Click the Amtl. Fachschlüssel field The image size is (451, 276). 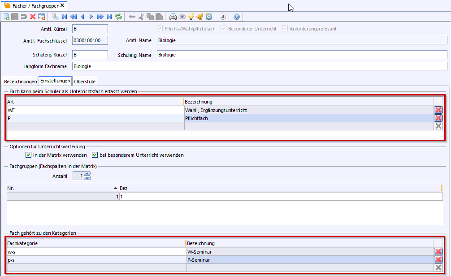click(x=90, y=40)
